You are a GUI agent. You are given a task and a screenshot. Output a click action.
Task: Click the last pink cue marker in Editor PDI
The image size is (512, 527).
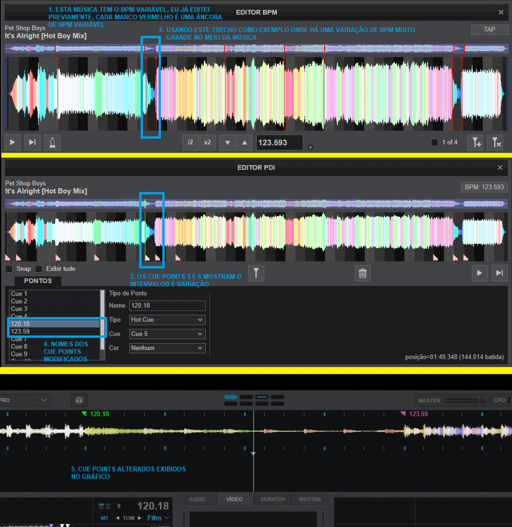pos(466,258)
